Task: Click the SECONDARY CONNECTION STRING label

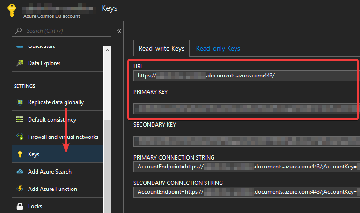Action: [x=178, y=183]
